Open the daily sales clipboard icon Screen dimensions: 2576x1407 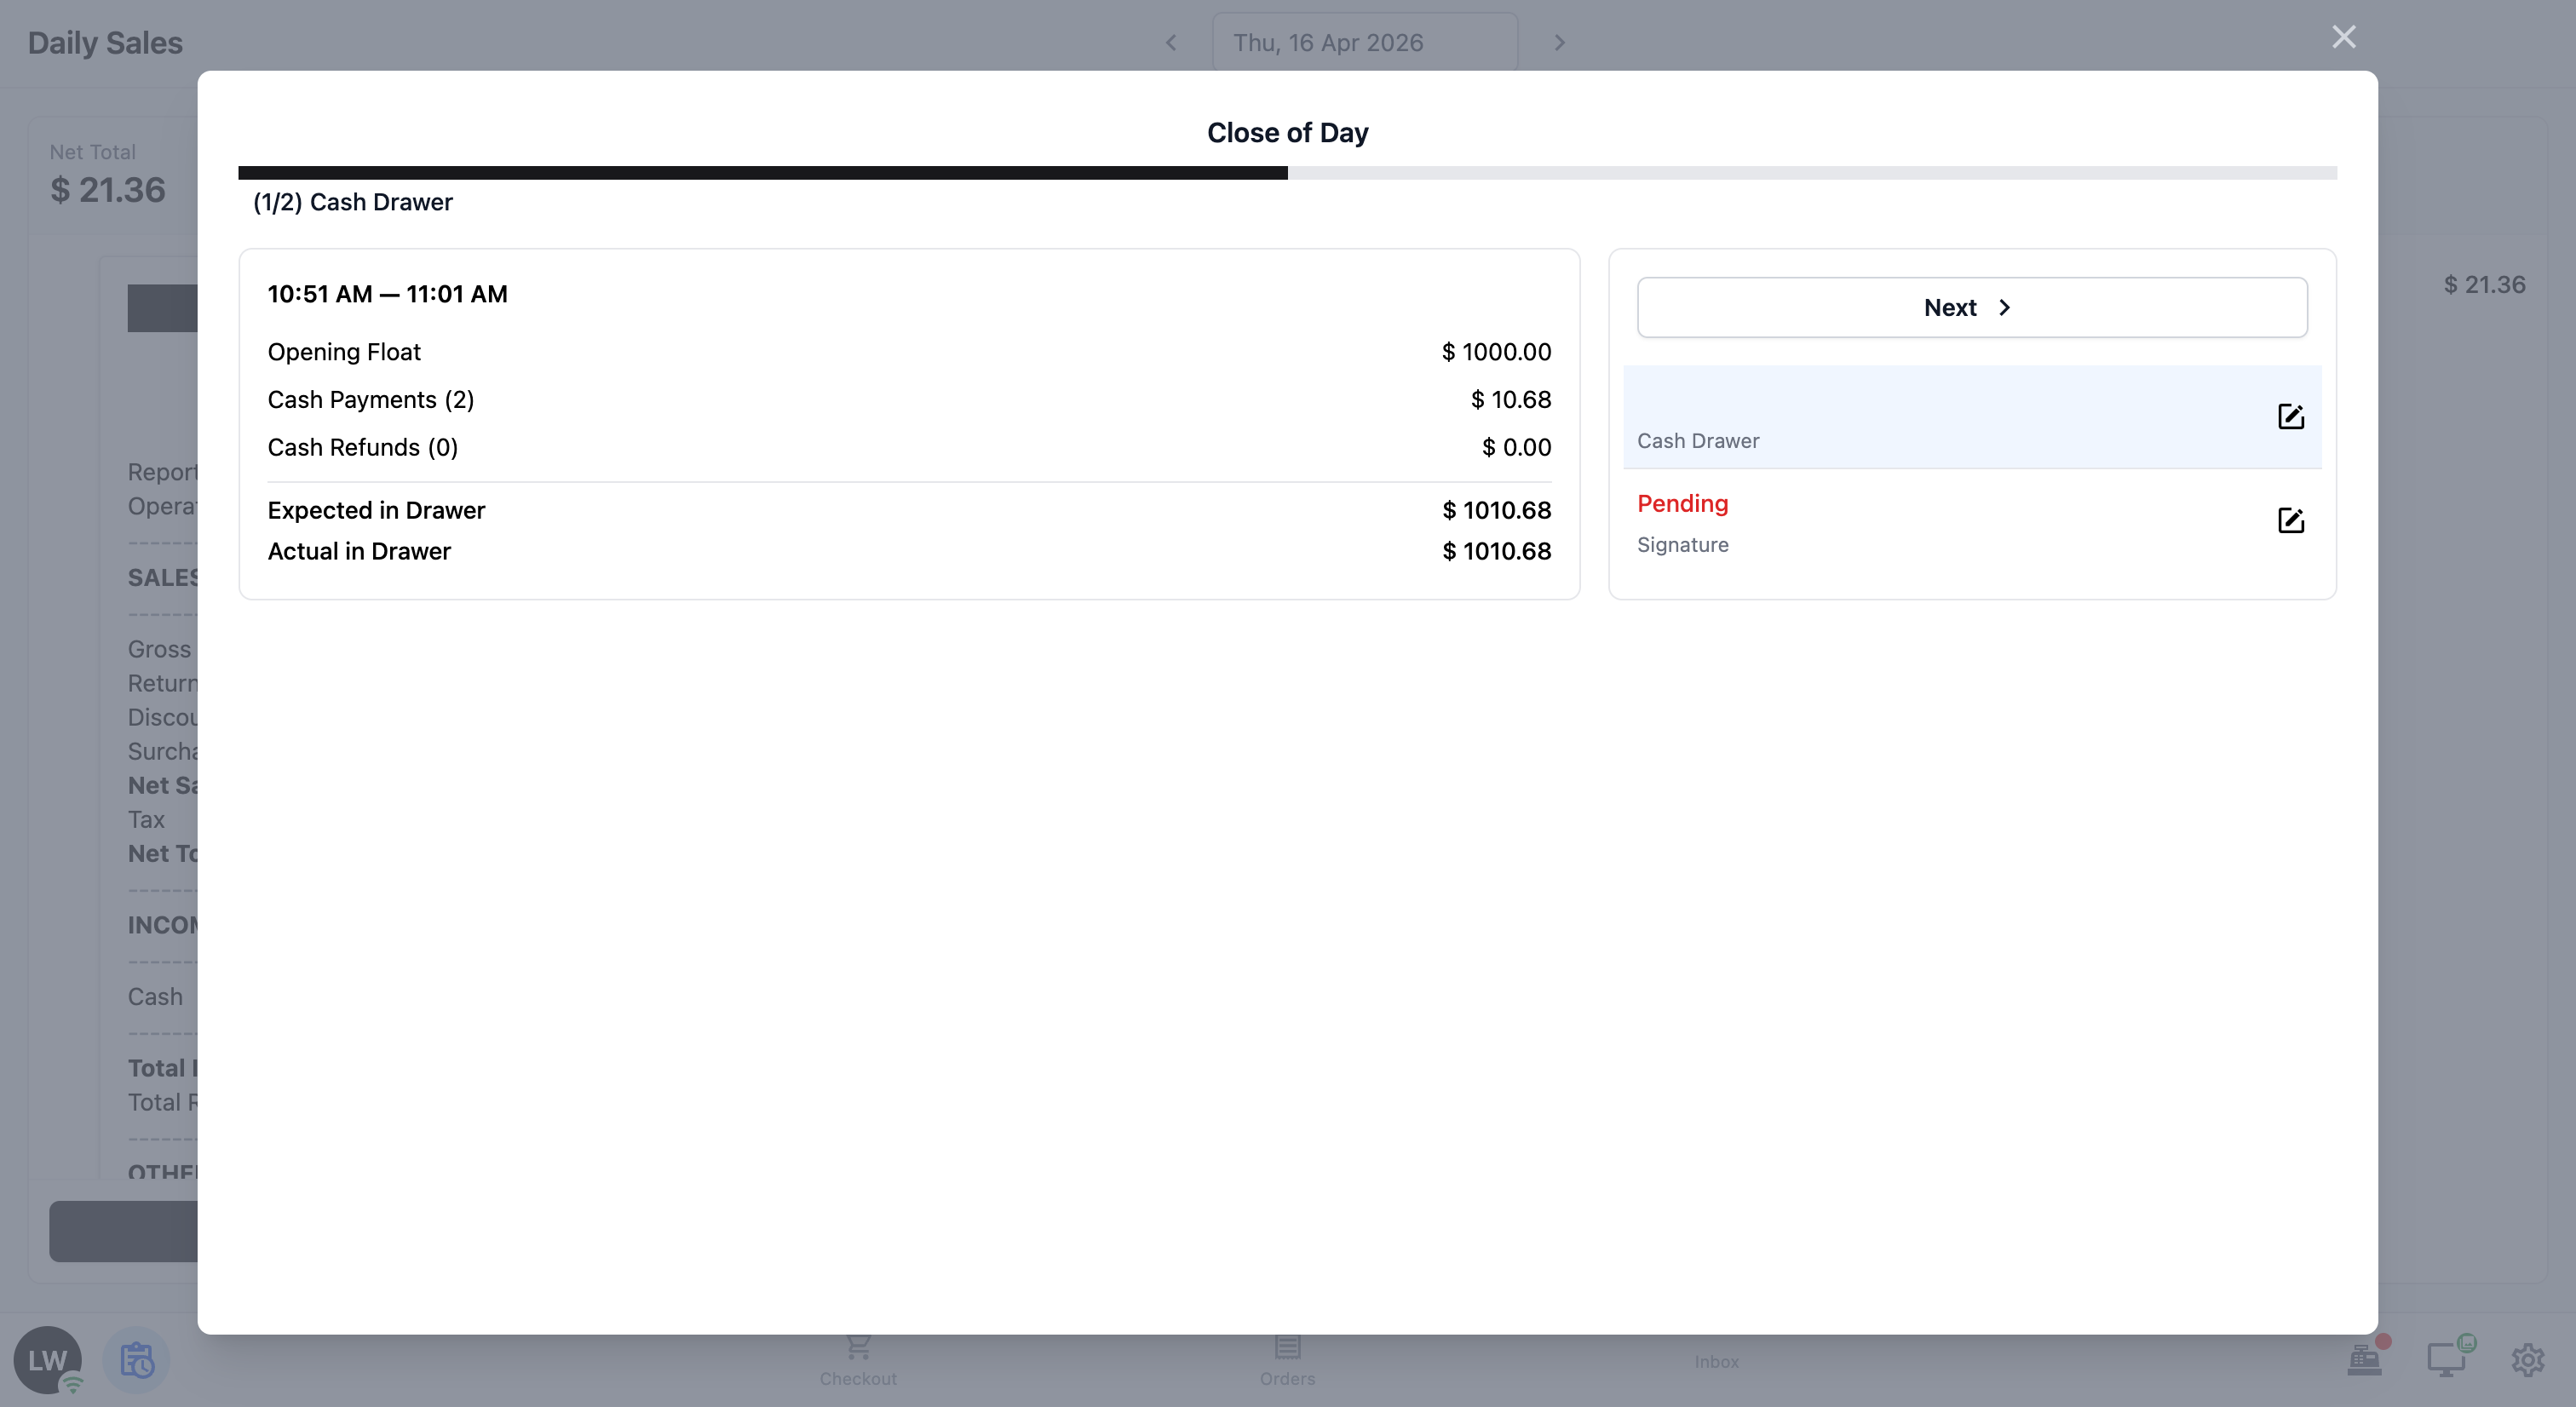[136, 1360]
